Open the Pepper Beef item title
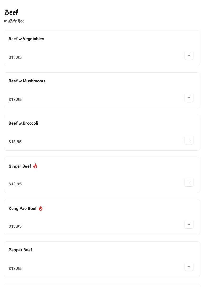Viewport: 204px width, 287px height. 20,250
